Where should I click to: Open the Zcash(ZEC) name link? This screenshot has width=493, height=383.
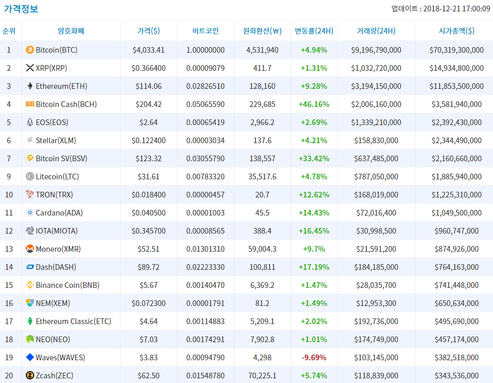(x=54, y=376)
